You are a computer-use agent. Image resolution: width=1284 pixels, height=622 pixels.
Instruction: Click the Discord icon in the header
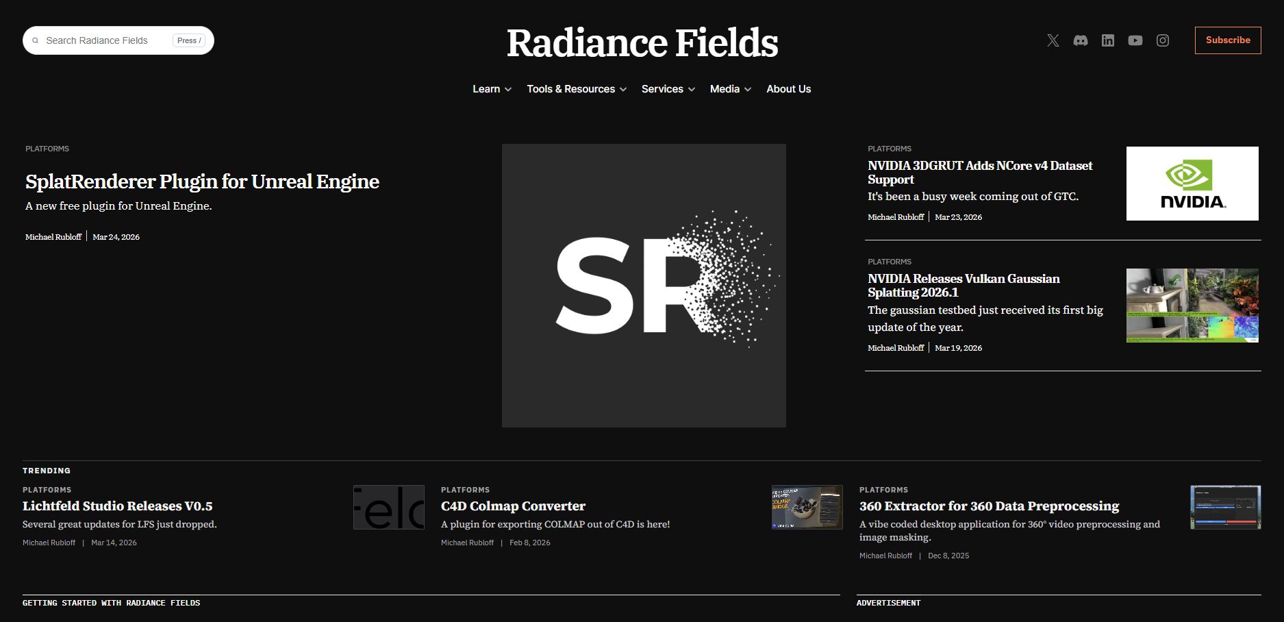pos(1081,40)
